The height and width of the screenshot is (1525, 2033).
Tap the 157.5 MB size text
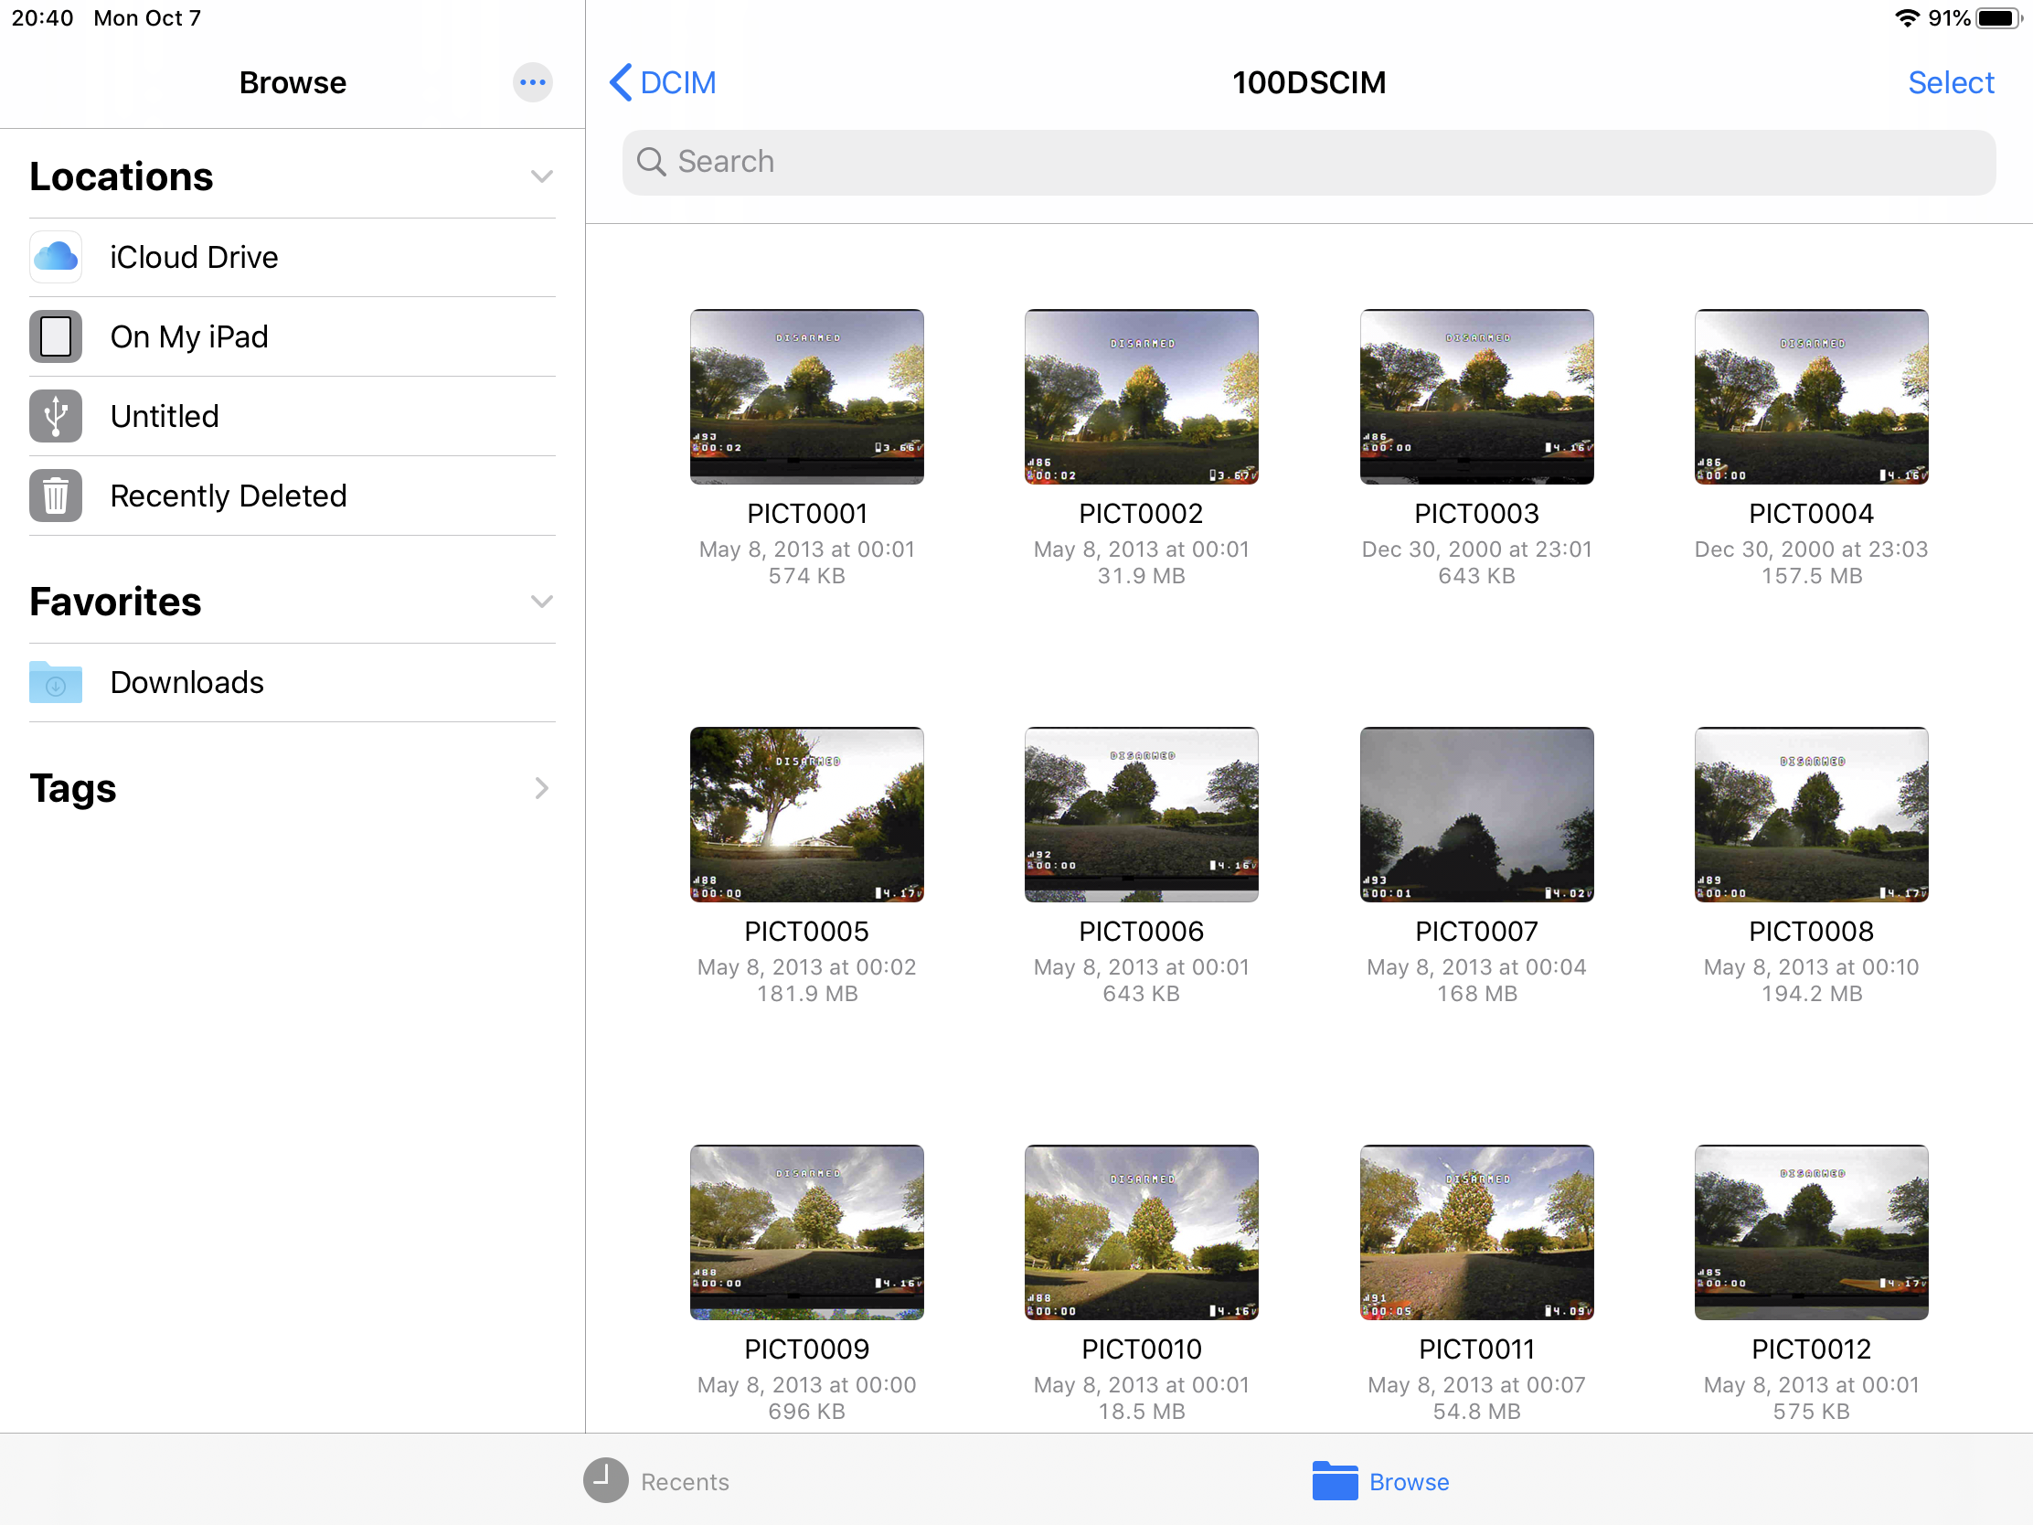pos(1811,576)
